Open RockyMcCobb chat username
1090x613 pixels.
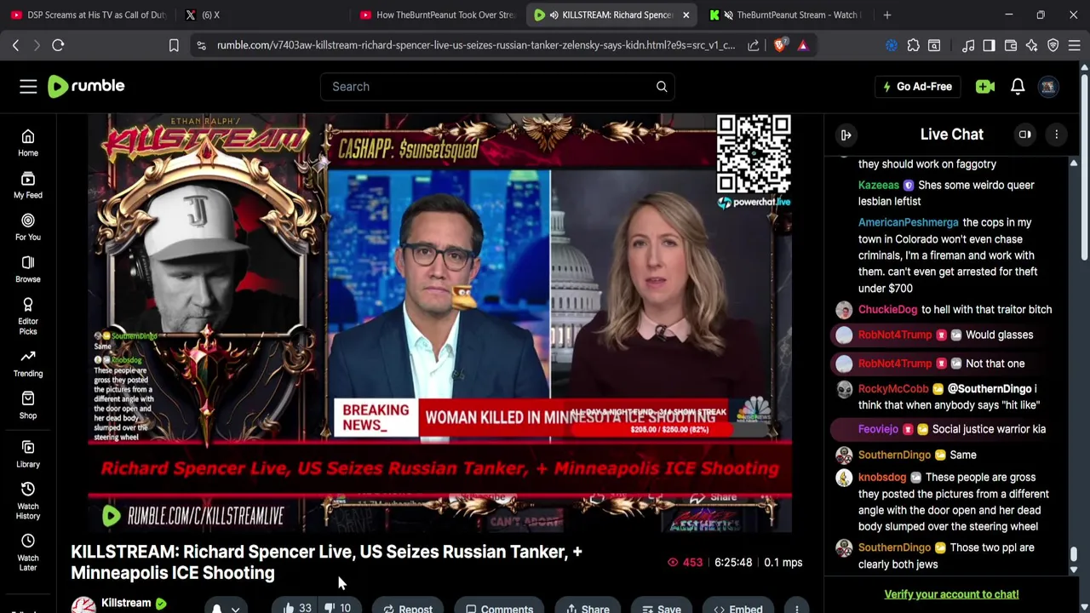(x=893, y=389)
